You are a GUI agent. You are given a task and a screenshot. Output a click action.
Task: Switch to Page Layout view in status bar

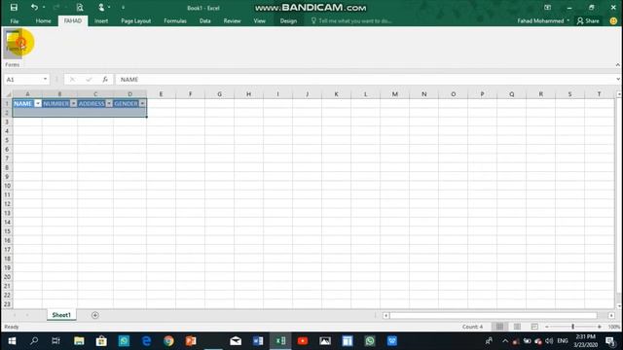point(517,327)
